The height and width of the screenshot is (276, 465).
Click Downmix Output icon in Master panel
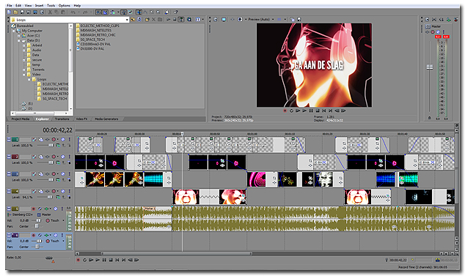coord(434,19)
